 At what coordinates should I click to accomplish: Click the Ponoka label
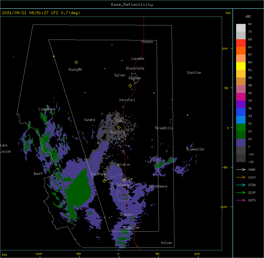[x=147, y=42]
